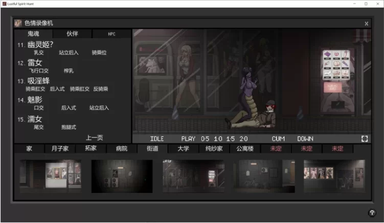Open the 公寓楼 location tab
This screenshot has height=223, width=384.
coord(245,148)
